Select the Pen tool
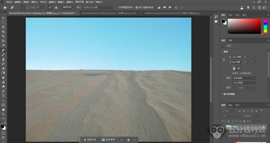 (x=3, y=91)
